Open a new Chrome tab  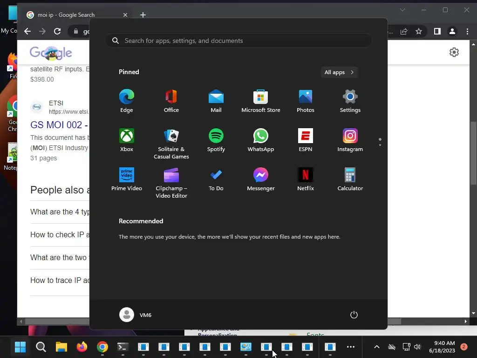(x=143, y=14)
